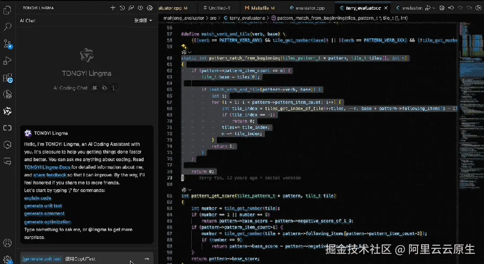
Task: Open Lingma settings gear in panel header
Action: [150, 8]
